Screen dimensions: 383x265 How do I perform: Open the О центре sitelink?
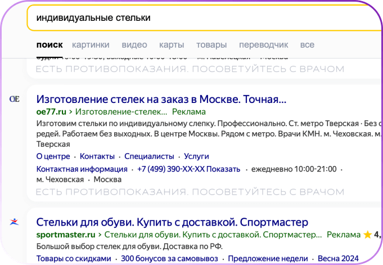click(x=53, y=156)
